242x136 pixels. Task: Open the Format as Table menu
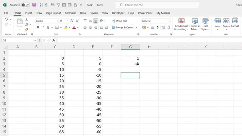tap(195, 24)
